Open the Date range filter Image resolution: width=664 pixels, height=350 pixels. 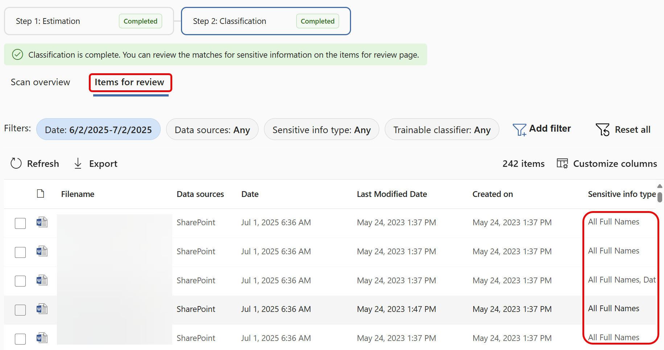pyautogui.click(x=98, y=129)
